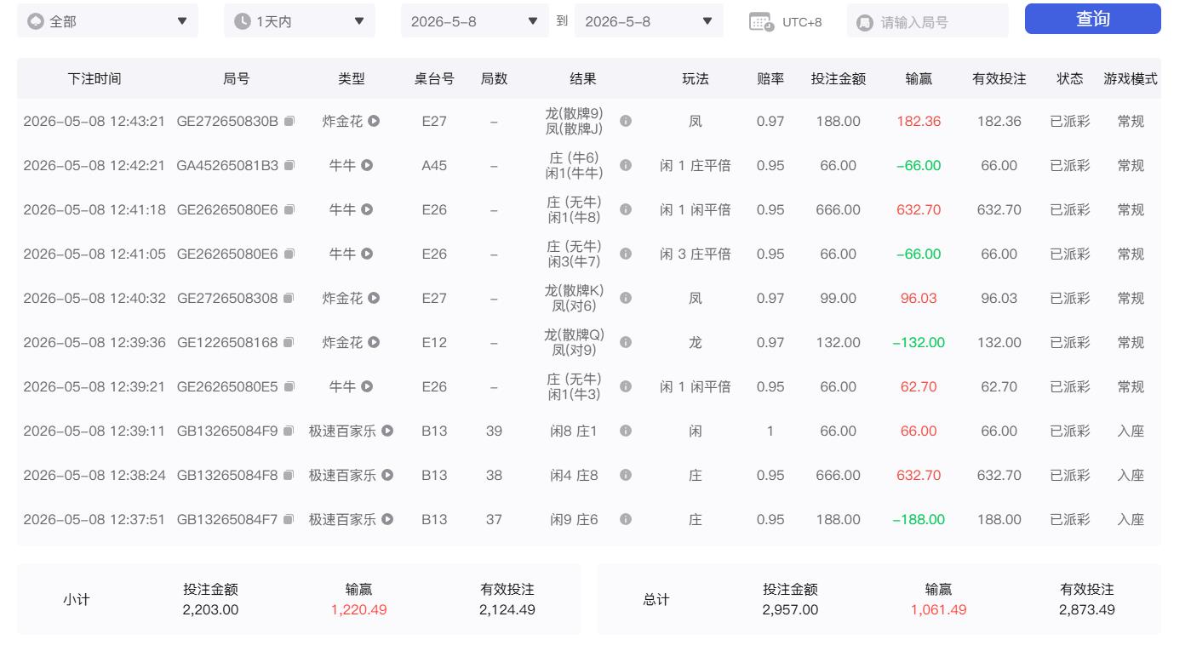The image size is (1191, 651).
Task: Copy round number GB13265084F8
Action: coord(289,476)
